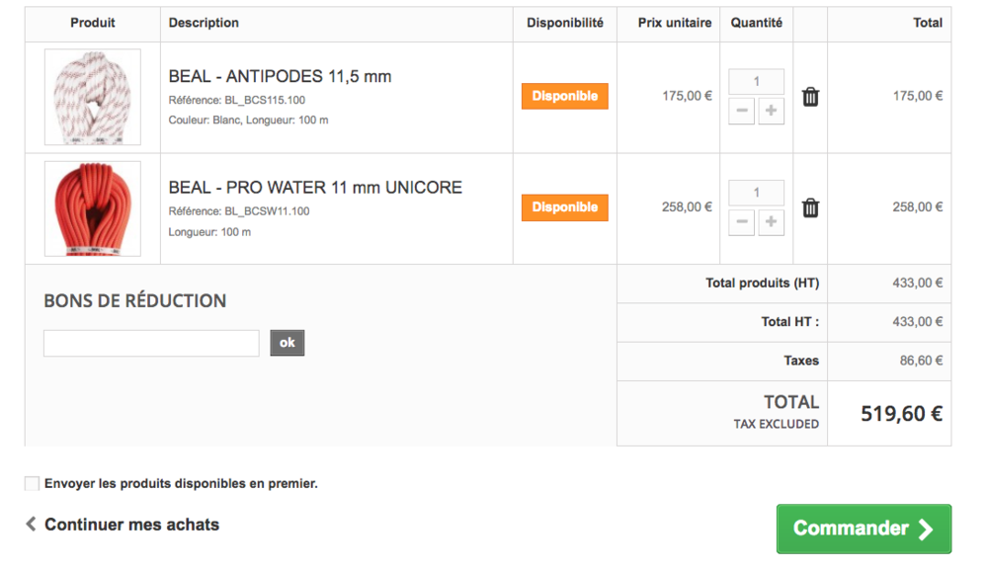The width and height of the screenshot is (988, 571).
Task: Open BEAL - ANTIPODES 11,5 mm product link
Action: click(280, 76)
